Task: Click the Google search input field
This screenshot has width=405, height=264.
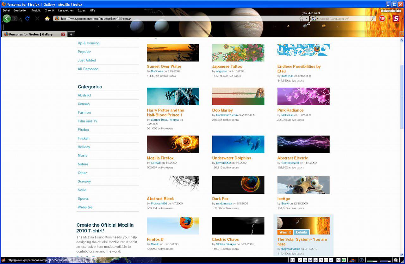Action: (345, 19)
